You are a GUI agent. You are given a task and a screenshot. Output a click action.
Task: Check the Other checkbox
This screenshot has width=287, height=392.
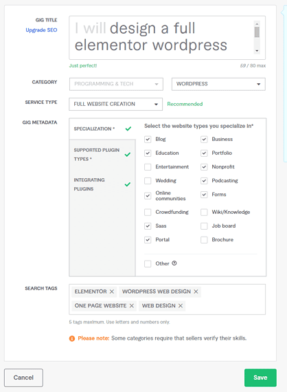tap(148, 263)
